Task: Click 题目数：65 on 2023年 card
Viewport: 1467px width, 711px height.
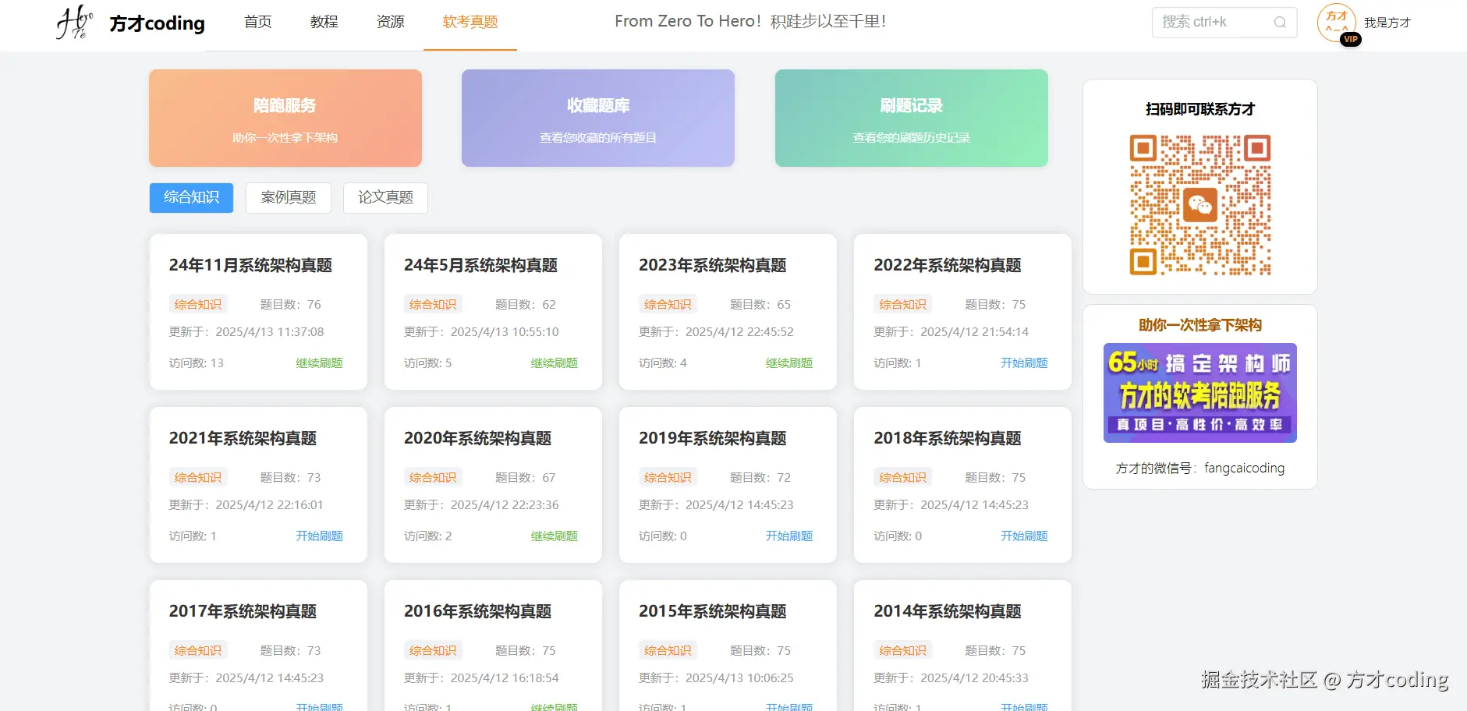Action: (760, 305)
